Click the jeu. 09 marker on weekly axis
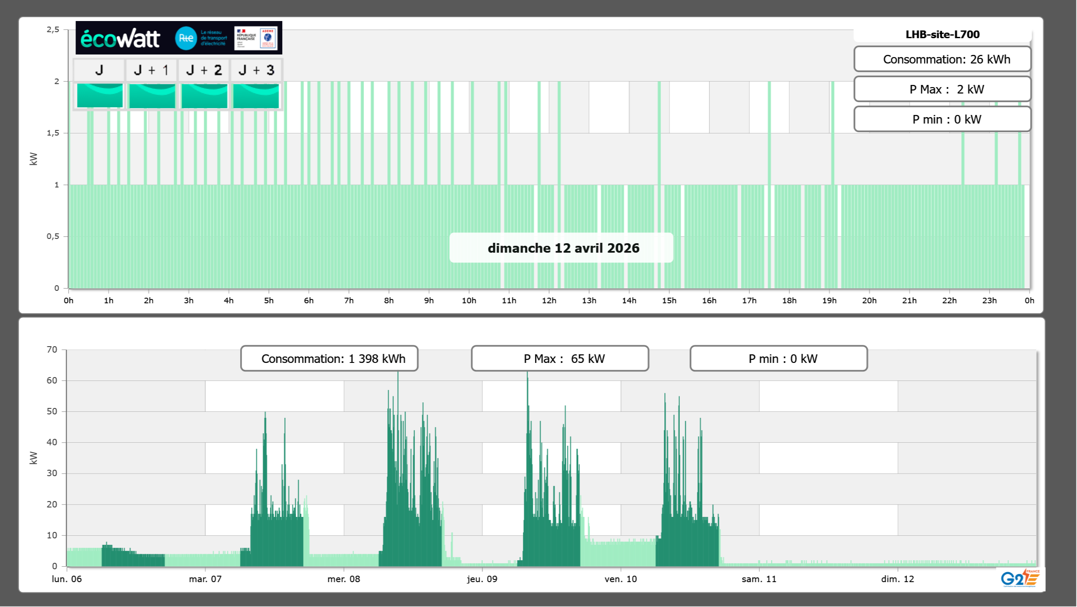1077x607 pixels. [x=482, y=579]
